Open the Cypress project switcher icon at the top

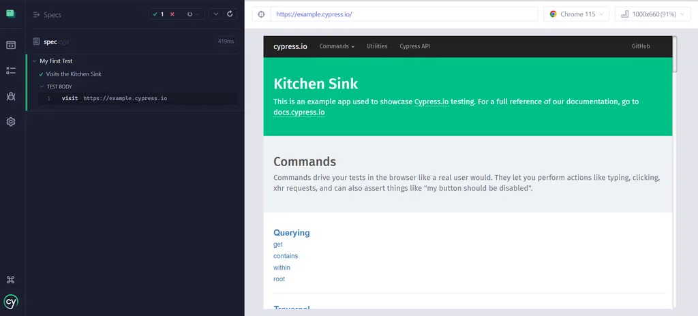tap(11, 14)
